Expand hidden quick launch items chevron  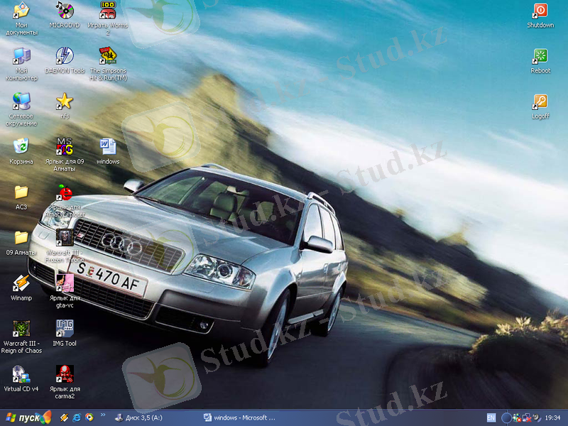[x=103, y=415]
